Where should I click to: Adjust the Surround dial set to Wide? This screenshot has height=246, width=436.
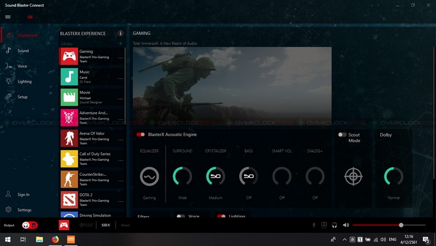[x=183, y=176]
